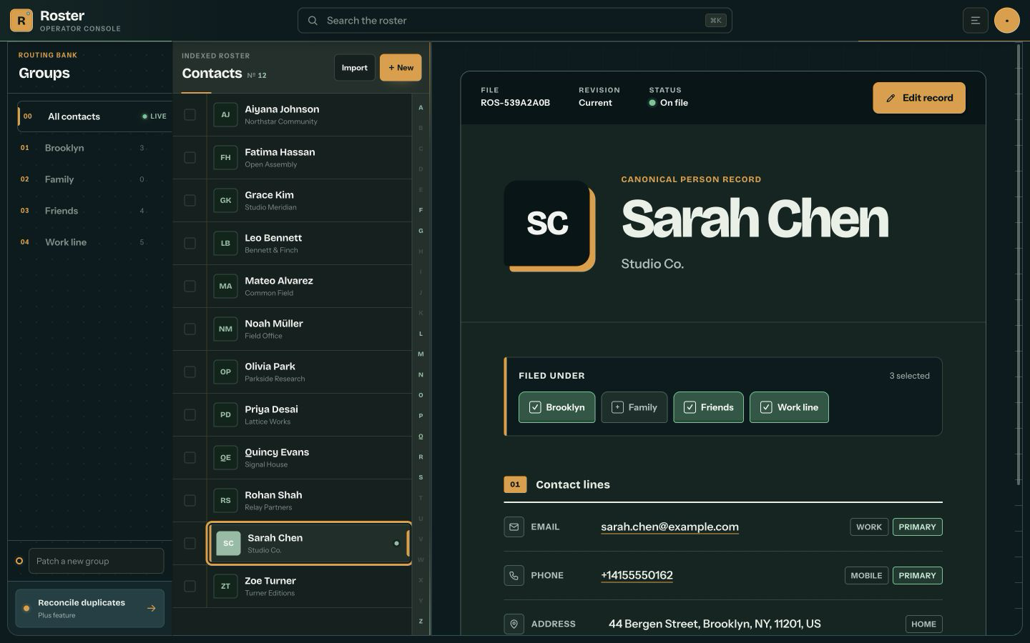This screenshot has height=643, width=1030.
Task: Click the Edit record button
Action: click(x=919, y=98)
